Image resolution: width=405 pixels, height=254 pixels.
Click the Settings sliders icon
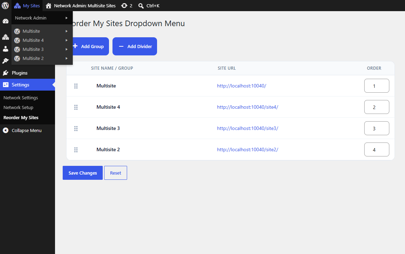click(x=6, y=85)
